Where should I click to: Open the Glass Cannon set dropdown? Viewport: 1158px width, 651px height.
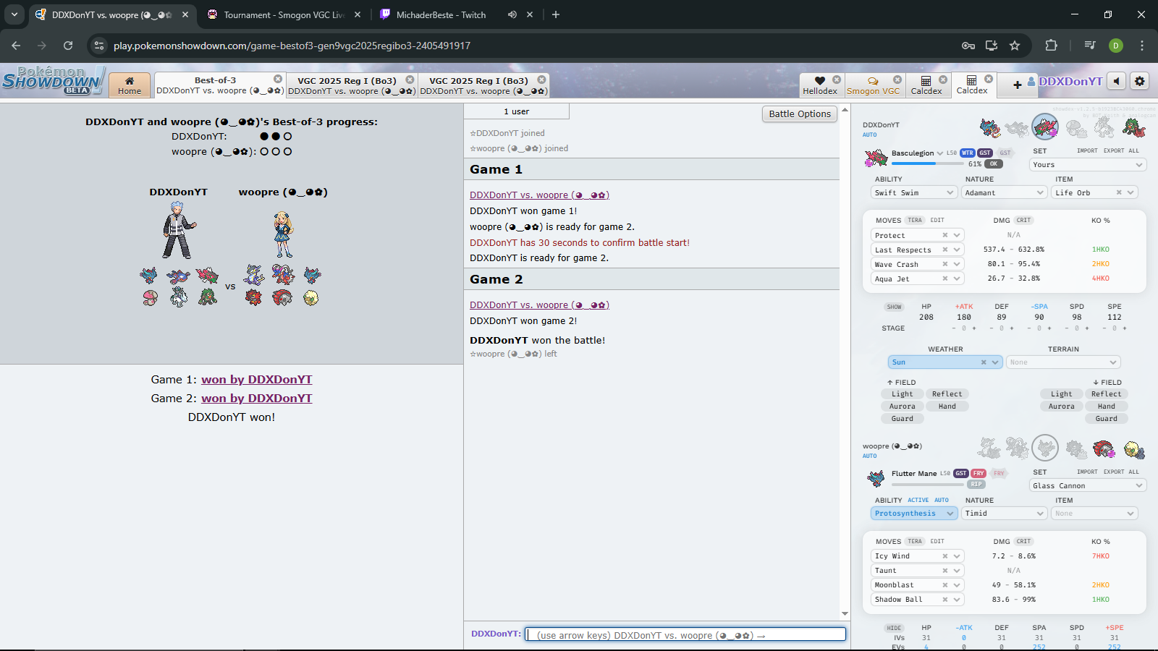coord(1088,486)
